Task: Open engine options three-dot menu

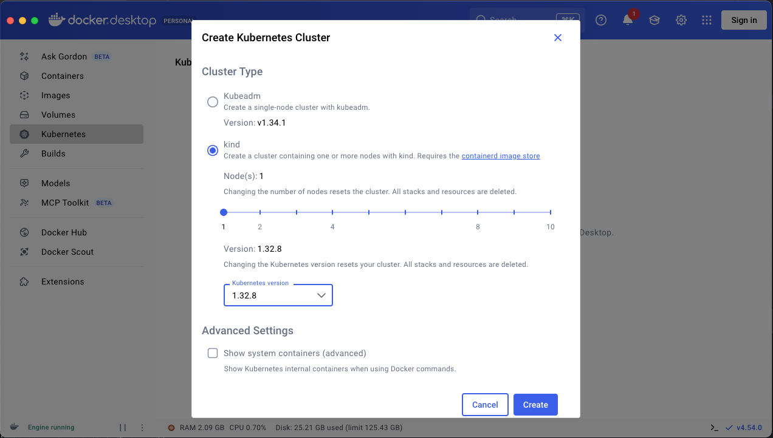Action: pyautogui.click(x=142, y=428)
